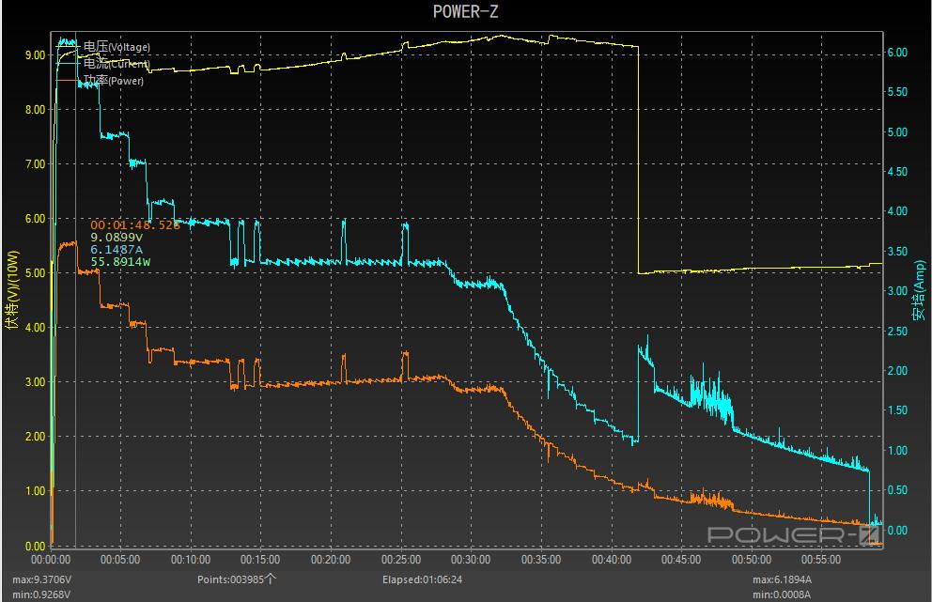Click the 00:35:00 time axis label
Screen dimensions: 932x602
point(541,560)
